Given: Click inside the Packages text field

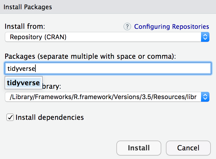Looking at the screenshot, I should [108, 68].
